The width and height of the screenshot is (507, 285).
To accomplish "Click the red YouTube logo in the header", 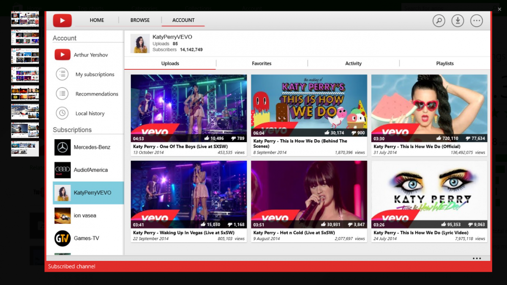I will [62, 20].
